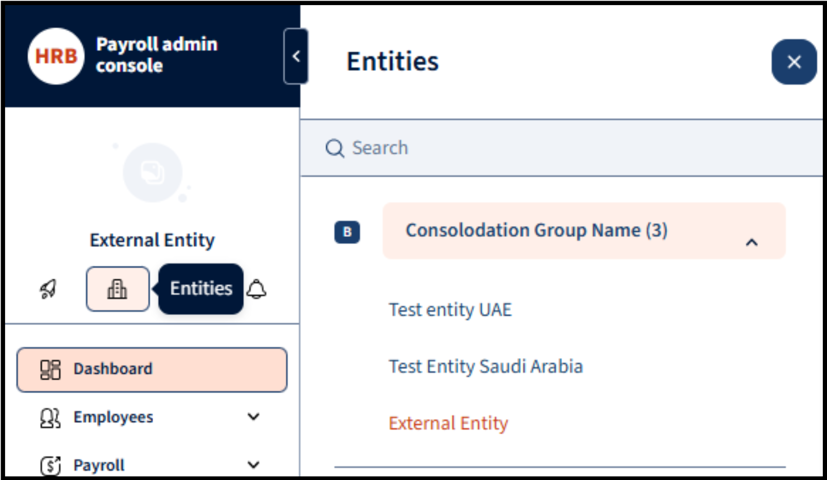Viewport: 827px width, 480px height.
Task: Select Test Entity Saudi Arabia
Action: tap(486, 366)
